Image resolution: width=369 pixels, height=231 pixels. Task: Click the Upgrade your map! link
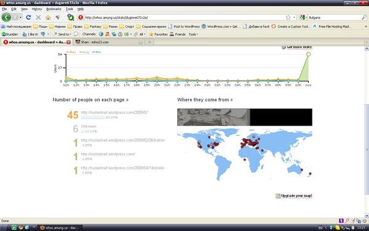tap(294, 196)
